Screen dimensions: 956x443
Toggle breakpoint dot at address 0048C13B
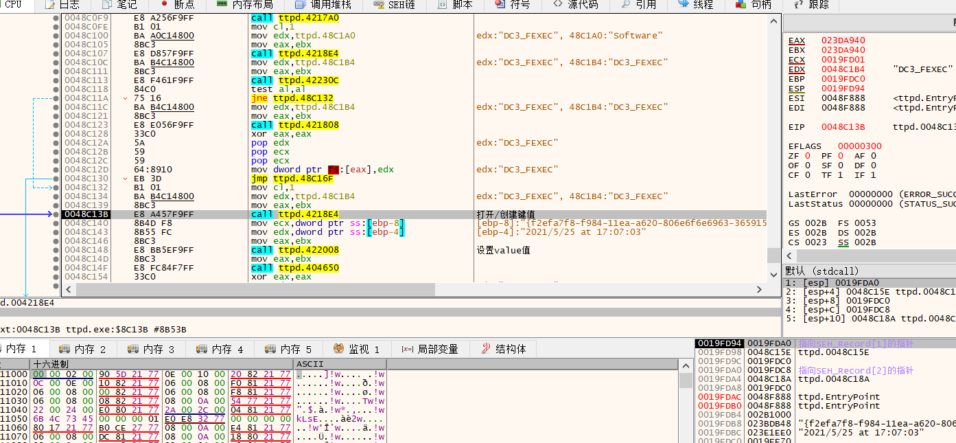pos(56,214)
